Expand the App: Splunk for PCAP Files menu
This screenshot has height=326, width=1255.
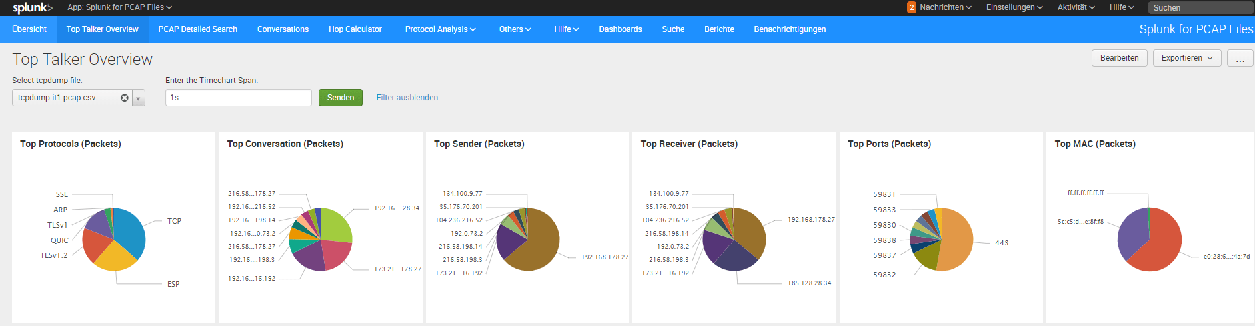119,7
